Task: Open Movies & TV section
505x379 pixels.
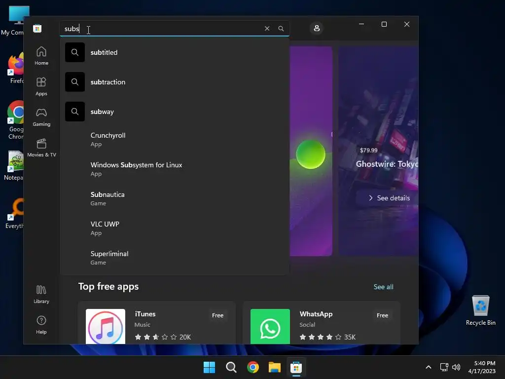Action: click(x=41, y=148)
